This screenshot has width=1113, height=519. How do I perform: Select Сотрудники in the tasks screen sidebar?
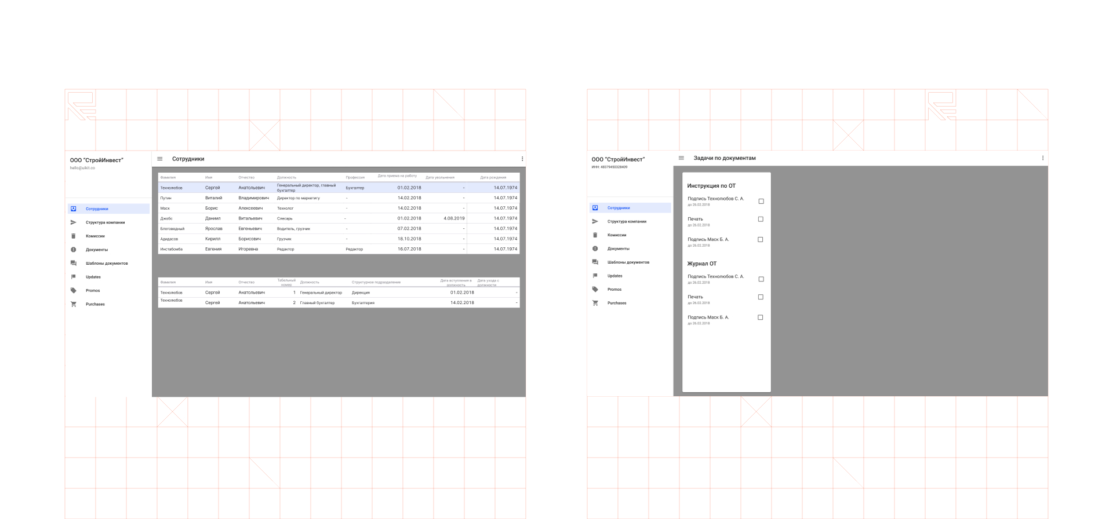point(630,208)
